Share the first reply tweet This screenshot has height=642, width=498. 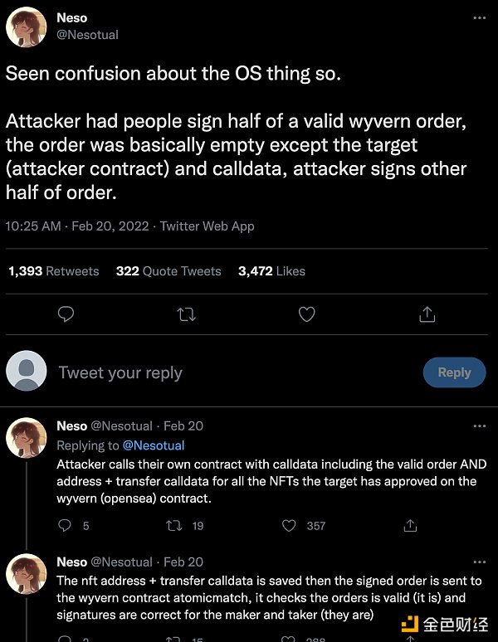pyautogui.click(x=410, y=525)
